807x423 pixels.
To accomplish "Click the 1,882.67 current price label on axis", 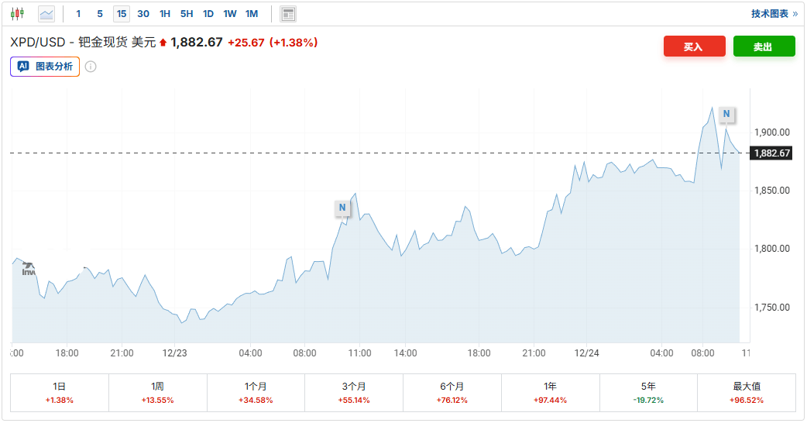I will pos(771,153).
